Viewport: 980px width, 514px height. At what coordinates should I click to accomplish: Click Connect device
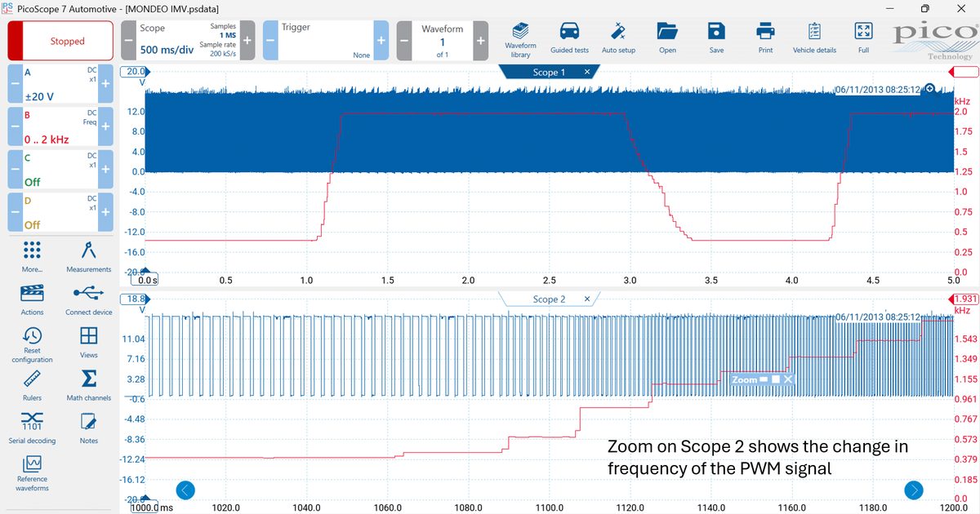89,299
